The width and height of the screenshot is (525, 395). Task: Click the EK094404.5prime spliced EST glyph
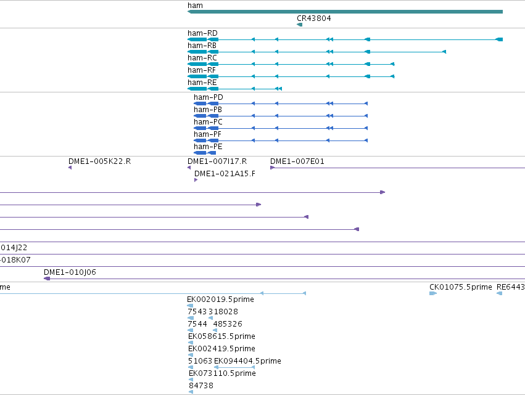(x=234, y=367)
